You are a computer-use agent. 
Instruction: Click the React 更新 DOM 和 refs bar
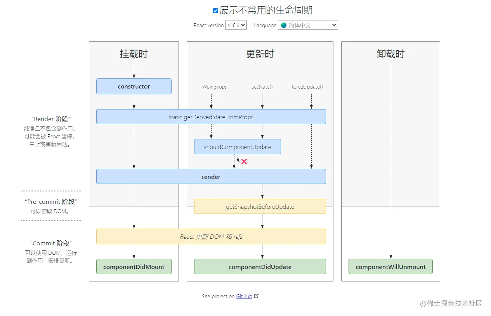tap(211, 236)
